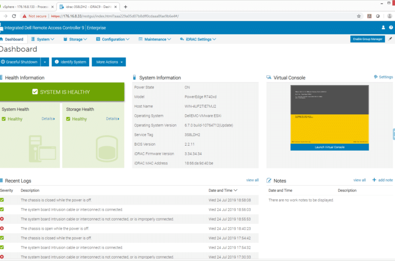Click the red error icon for 18:55:53 log
The image size is (395, 261).
(2, 219)
